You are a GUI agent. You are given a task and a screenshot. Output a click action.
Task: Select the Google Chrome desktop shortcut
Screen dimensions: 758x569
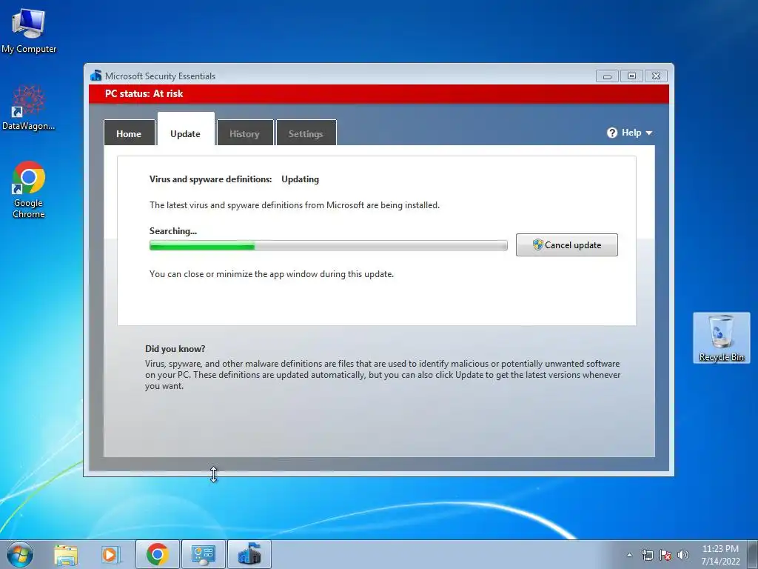click(29, 189)
